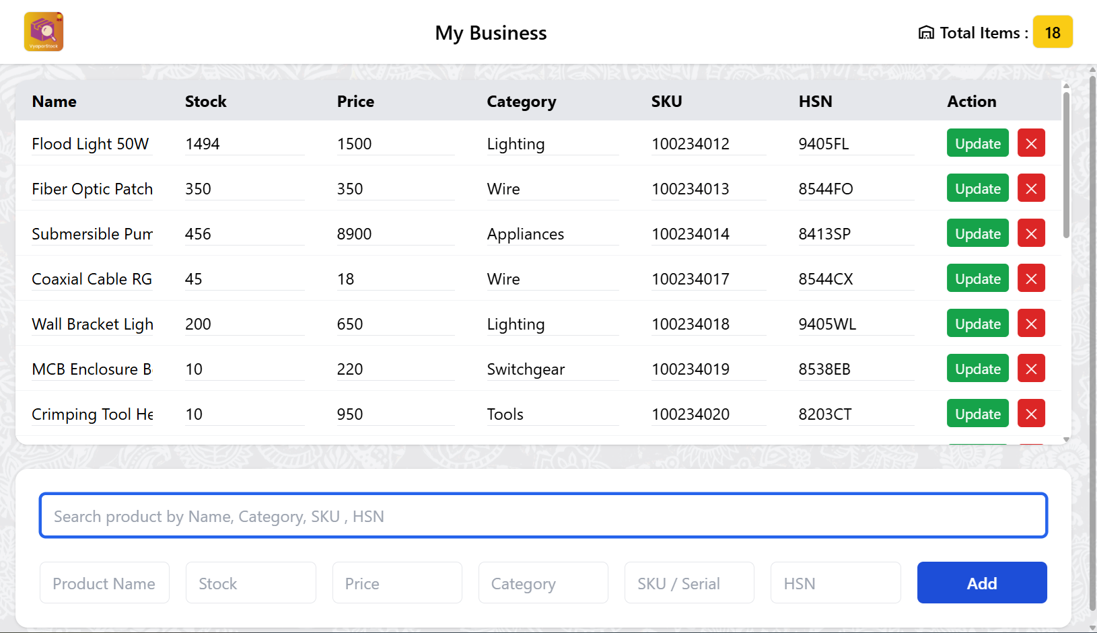Edit the stock value 1494
1097x633 pixels.
click(244, 144)
